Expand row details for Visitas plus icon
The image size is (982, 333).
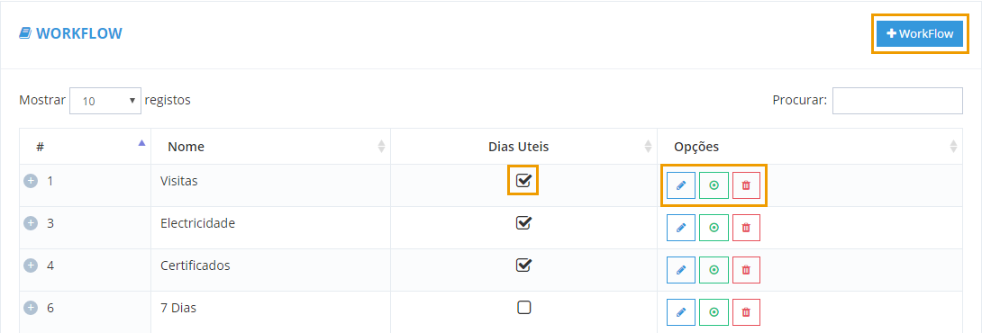tap(31, 181)
